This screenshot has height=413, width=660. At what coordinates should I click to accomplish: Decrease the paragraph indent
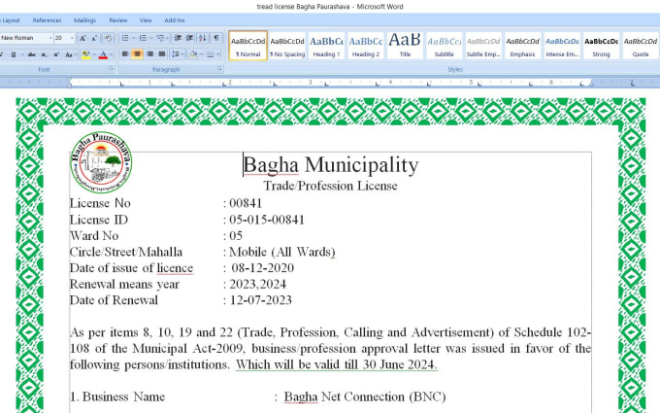178,38
